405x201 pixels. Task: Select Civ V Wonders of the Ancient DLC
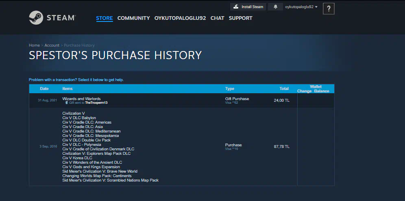pyautogui.click(x=92, y=163)
